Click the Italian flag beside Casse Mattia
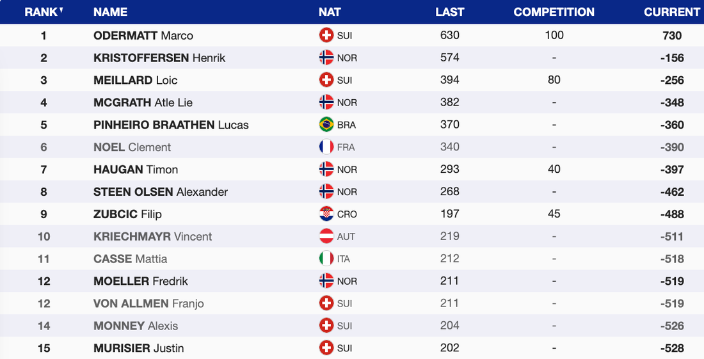This screenshot has height=359, width=704. click(x=326, y=259)
